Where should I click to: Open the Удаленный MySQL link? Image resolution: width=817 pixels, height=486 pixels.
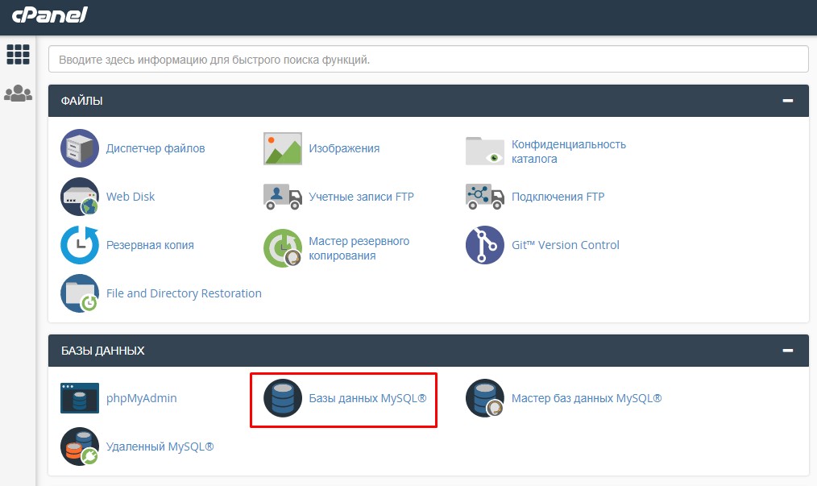tap(160, 447)
